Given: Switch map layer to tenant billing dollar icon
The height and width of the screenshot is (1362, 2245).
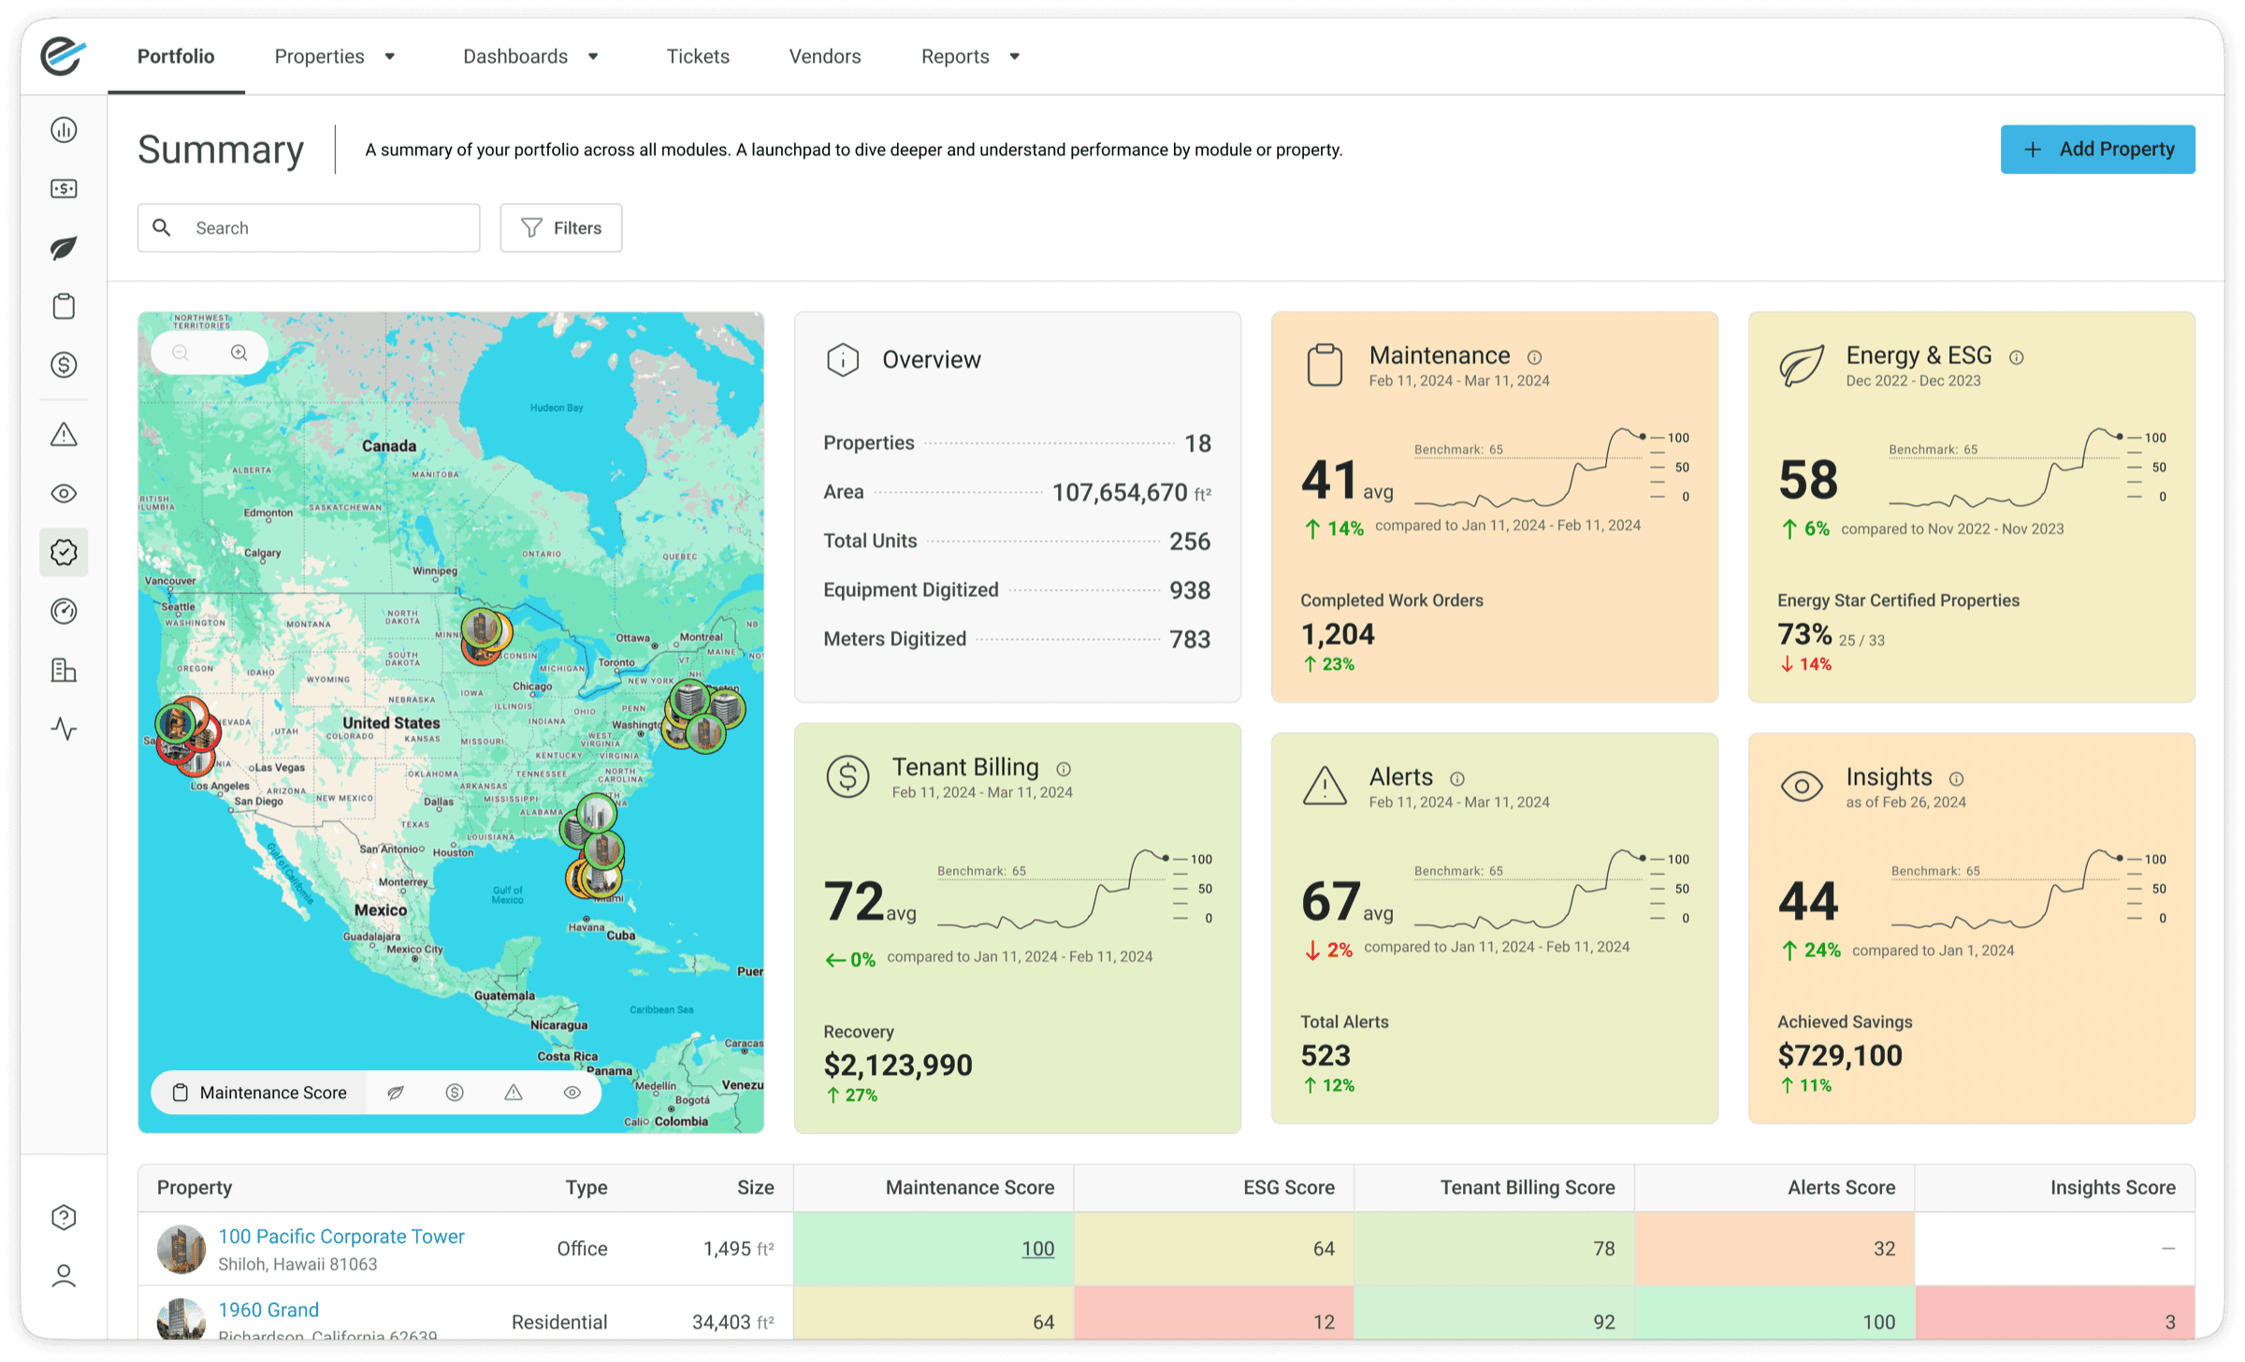Looking at the screenshot, I should tap(455, 1093).
